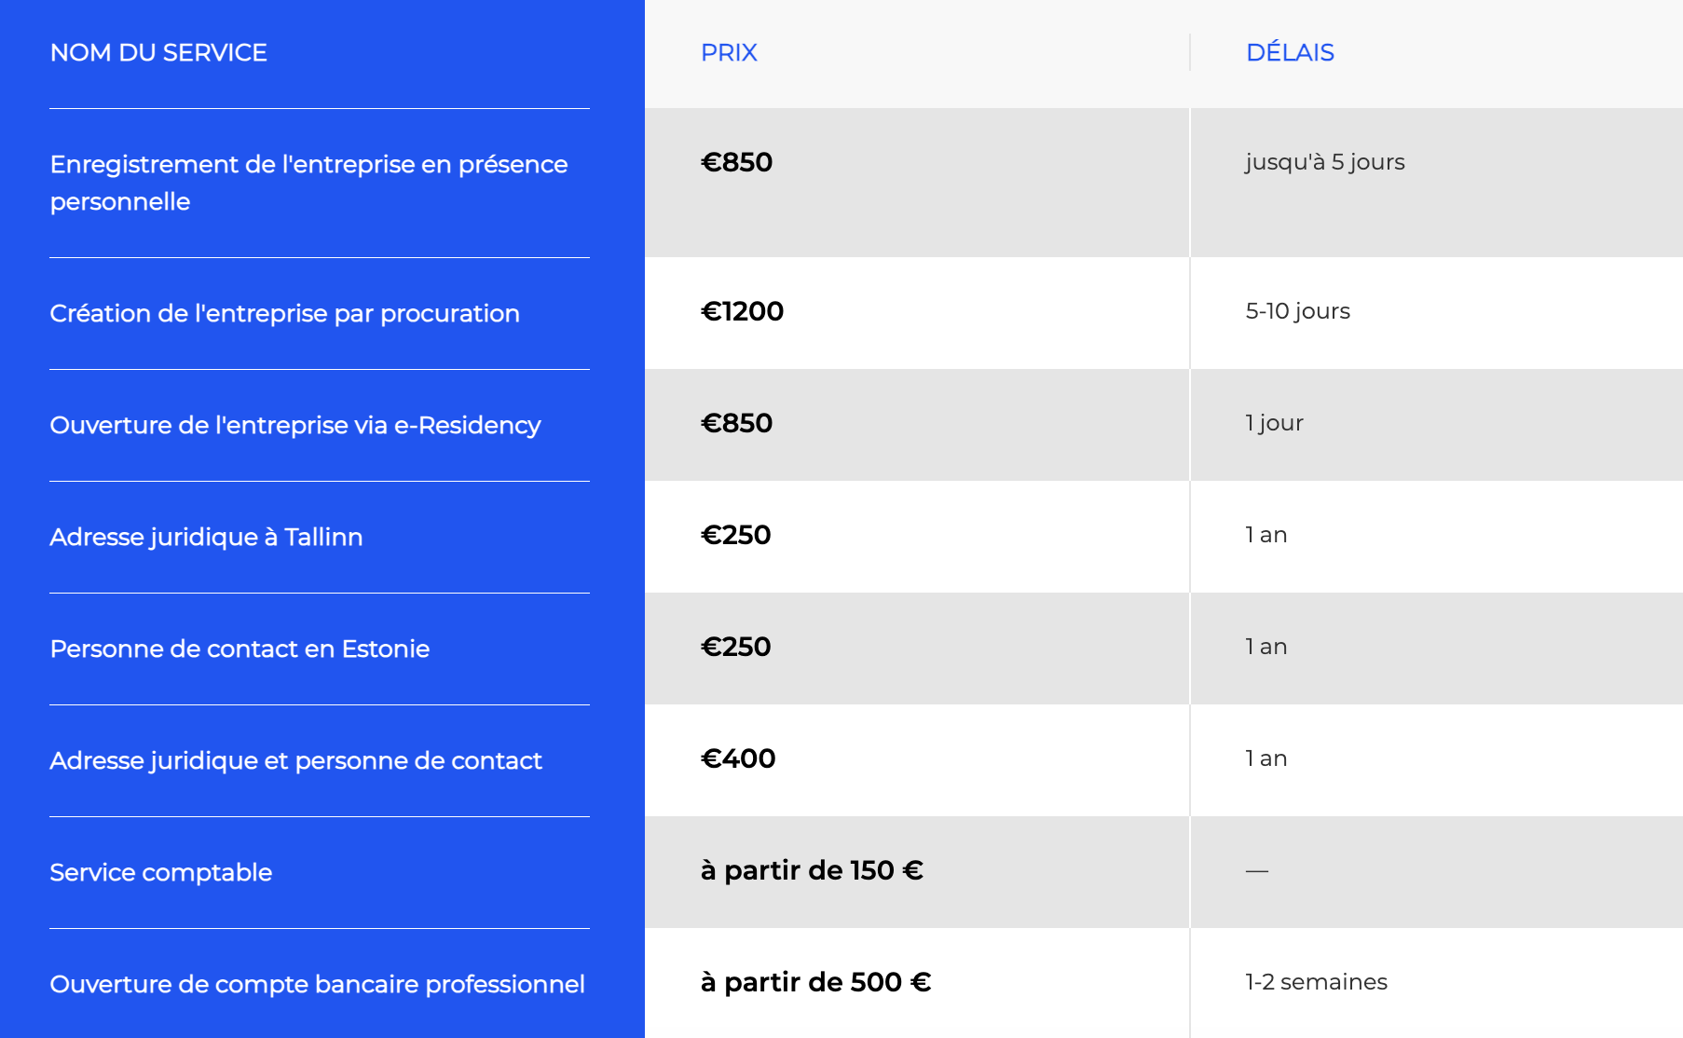This screenshot has width=1683, height=1038.
Task: Click the "1 jour" delay cell
Action: [1274, 423]
